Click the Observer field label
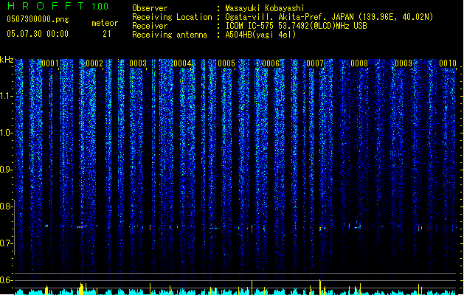This screenshot has height=295, width=464. [150, 8]
